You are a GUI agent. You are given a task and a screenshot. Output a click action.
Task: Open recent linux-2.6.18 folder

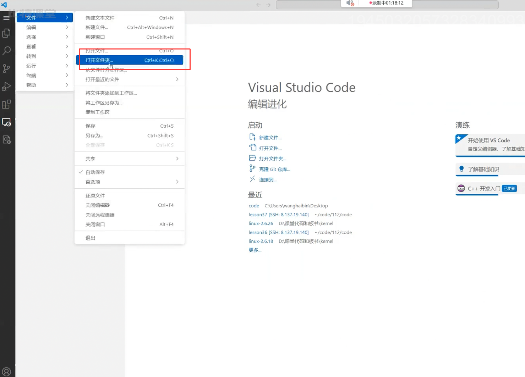[261, 241]
